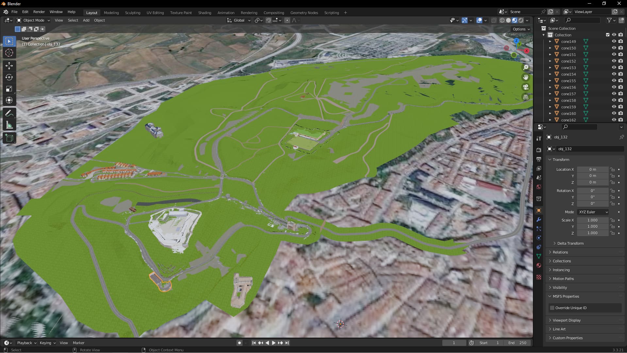This screenshot has height=353, width=627.
Task: Play the animation in the timeline
Action: (x=274, y=343)
